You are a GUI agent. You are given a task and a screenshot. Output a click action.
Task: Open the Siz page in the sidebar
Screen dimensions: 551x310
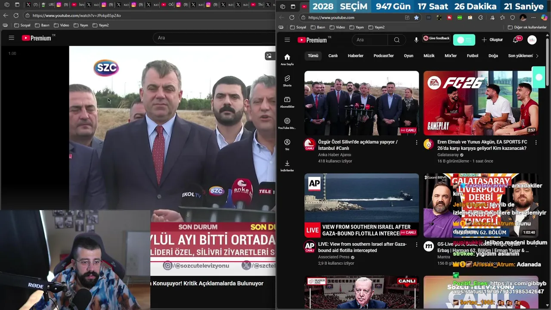point(287,145)
